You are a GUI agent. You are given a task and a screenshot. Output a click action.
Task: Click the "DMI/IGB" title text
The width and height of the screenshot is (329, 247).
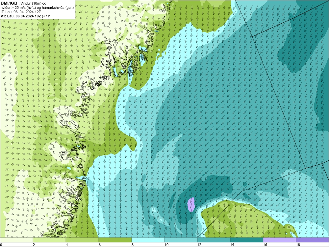coord(9,3)
